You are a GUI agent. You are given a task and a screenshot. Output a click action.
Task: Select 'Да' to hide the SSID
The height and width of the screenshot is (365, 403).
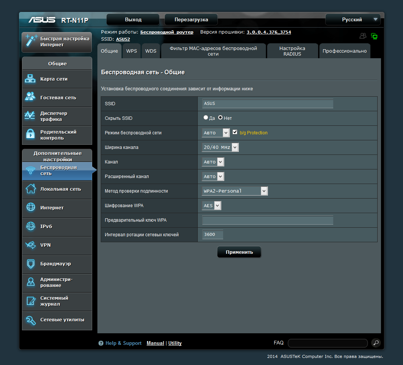click(x=206, y=118)
